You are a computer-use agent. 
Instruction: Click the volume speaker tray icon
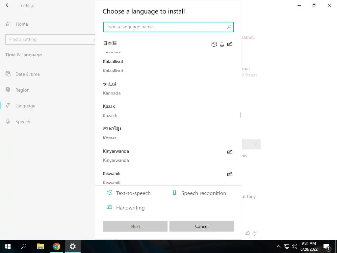295,246
